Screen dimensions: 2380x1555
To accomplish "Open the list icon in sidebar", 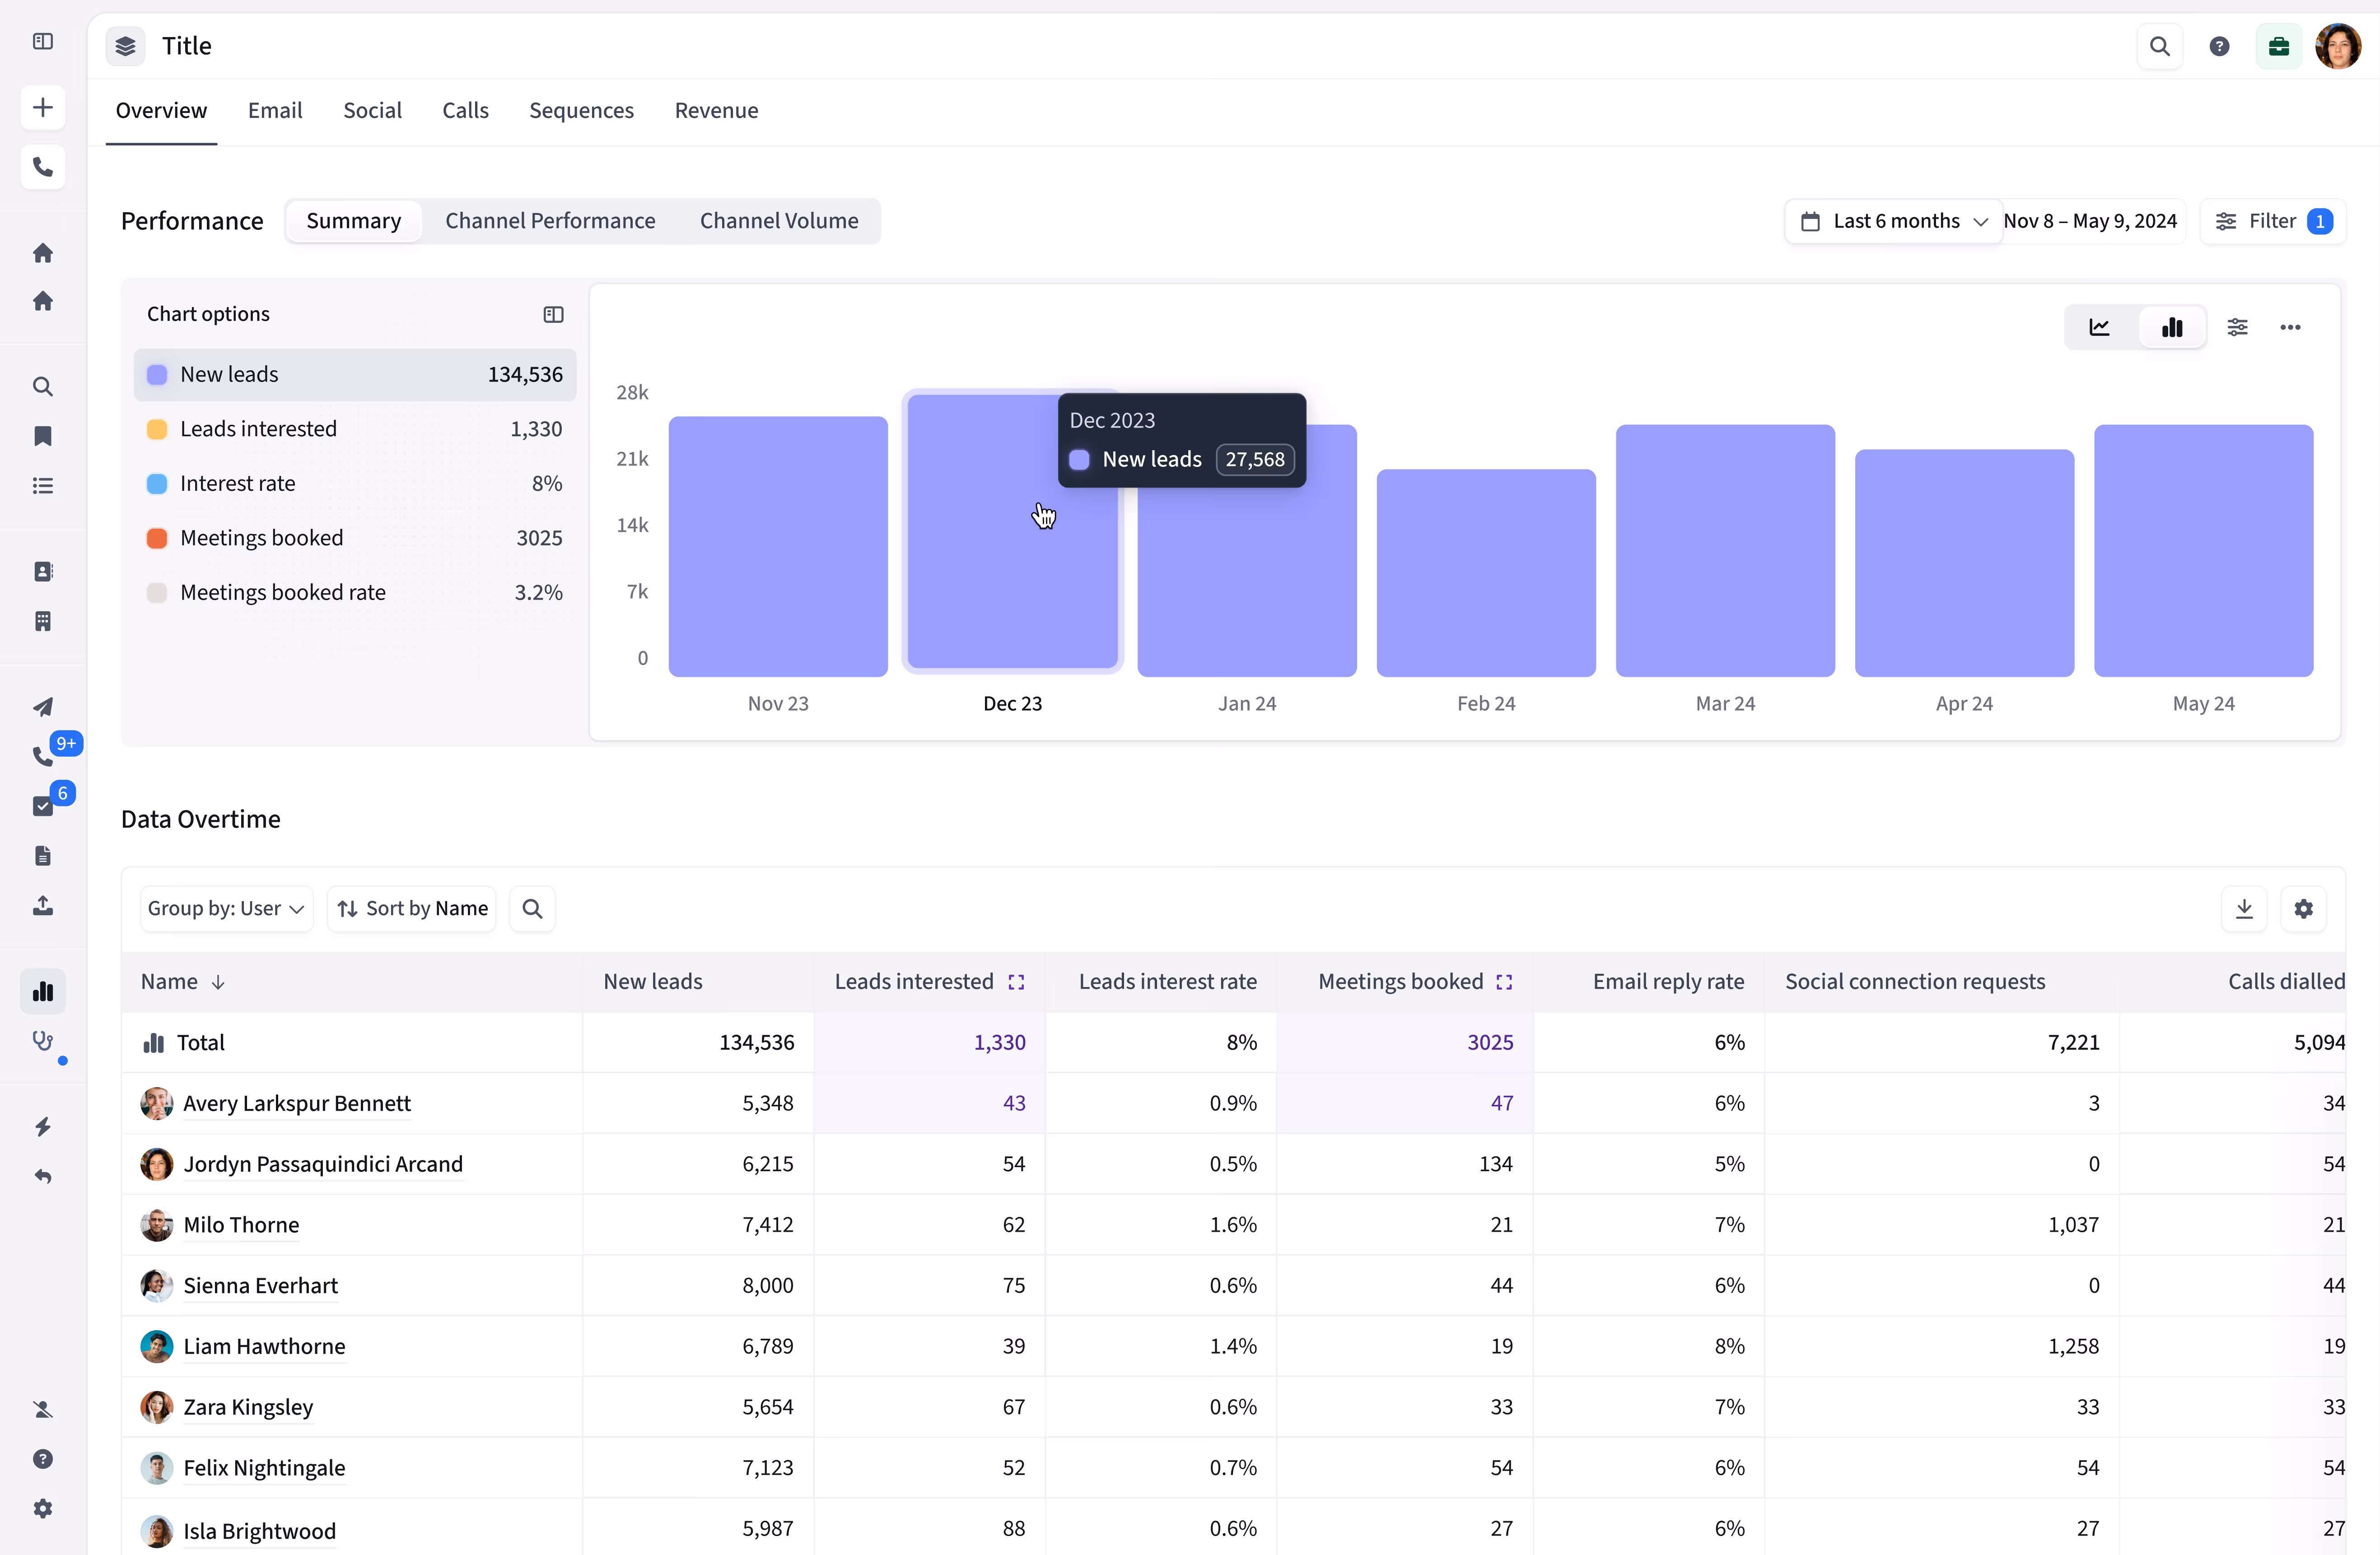I will pyautogui.click(x=43, y=486).
